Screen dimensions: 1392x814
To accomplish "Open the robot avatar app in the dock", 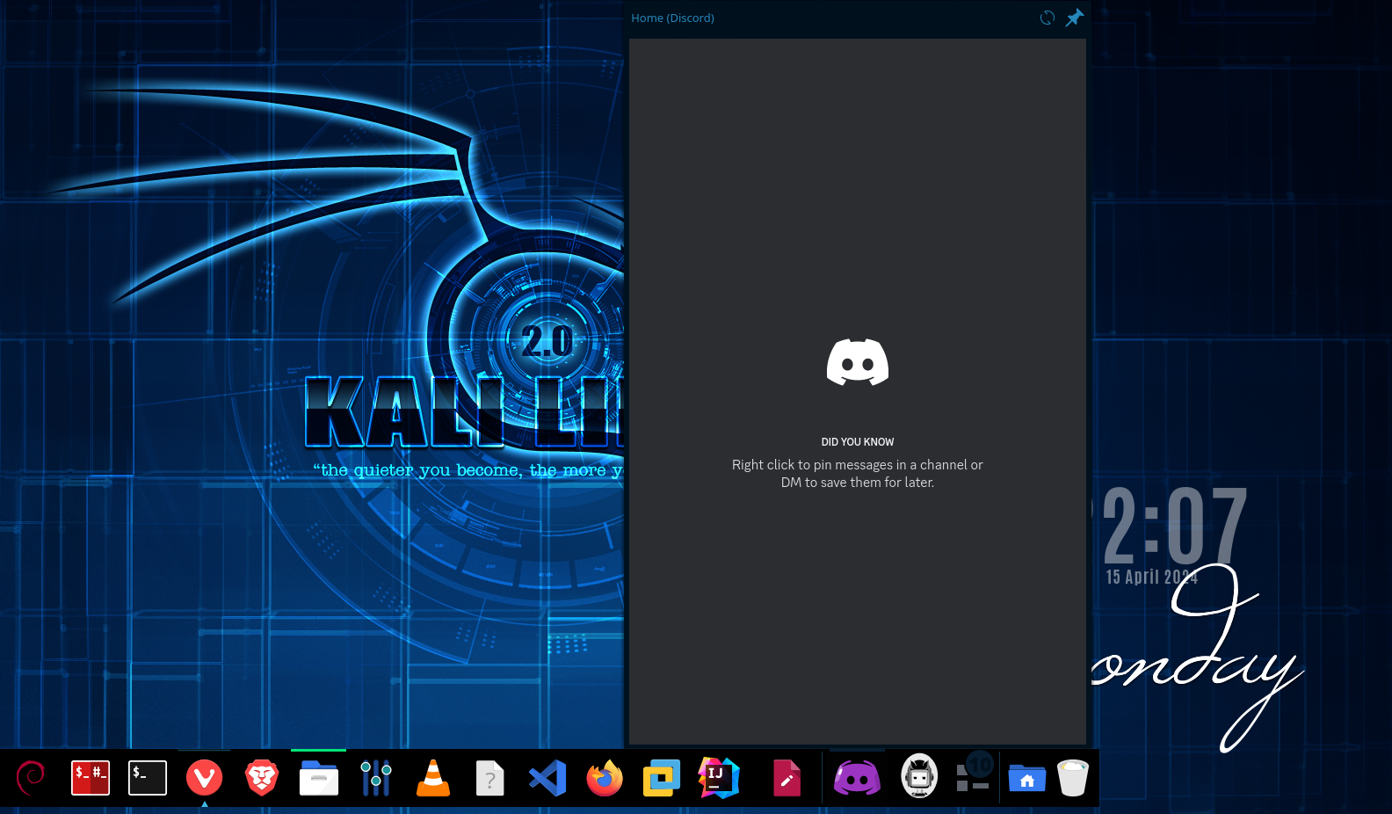I will coord(919,776).
